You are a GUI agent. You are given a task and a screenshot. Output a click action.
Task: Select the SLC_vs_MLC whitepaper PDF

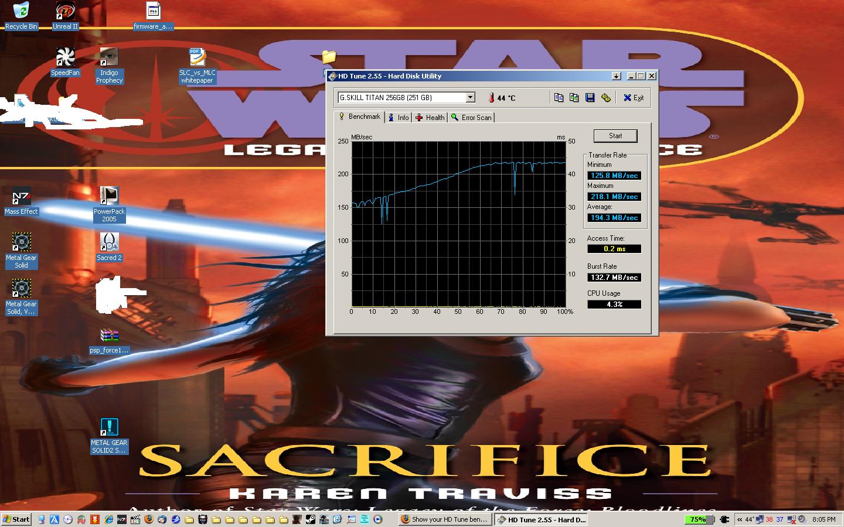tap(197, 66)
